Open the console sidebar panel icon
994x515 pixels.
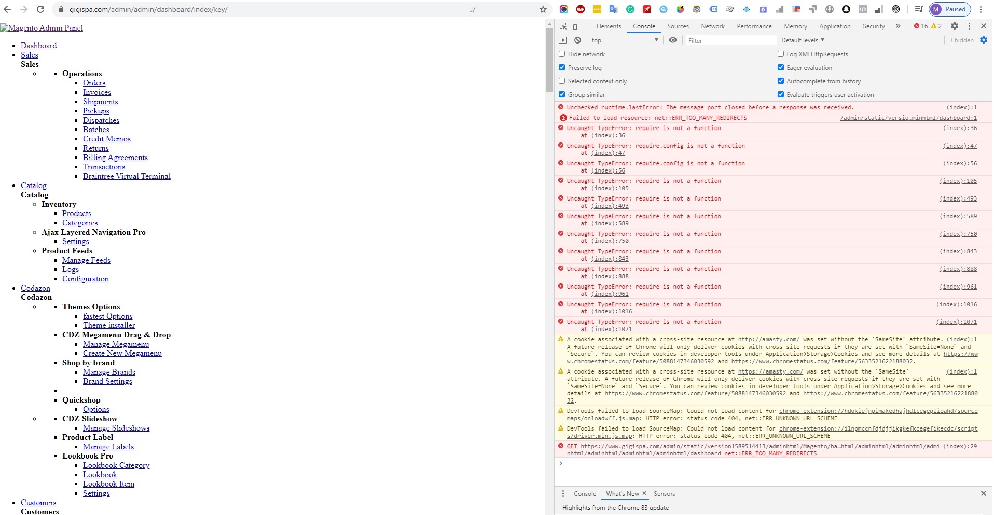click(x=563, y=40)
